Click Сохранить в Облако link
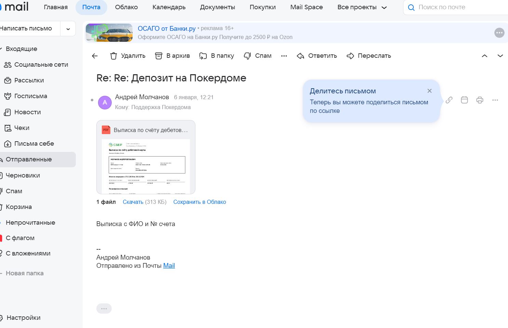 coord(200,202)
